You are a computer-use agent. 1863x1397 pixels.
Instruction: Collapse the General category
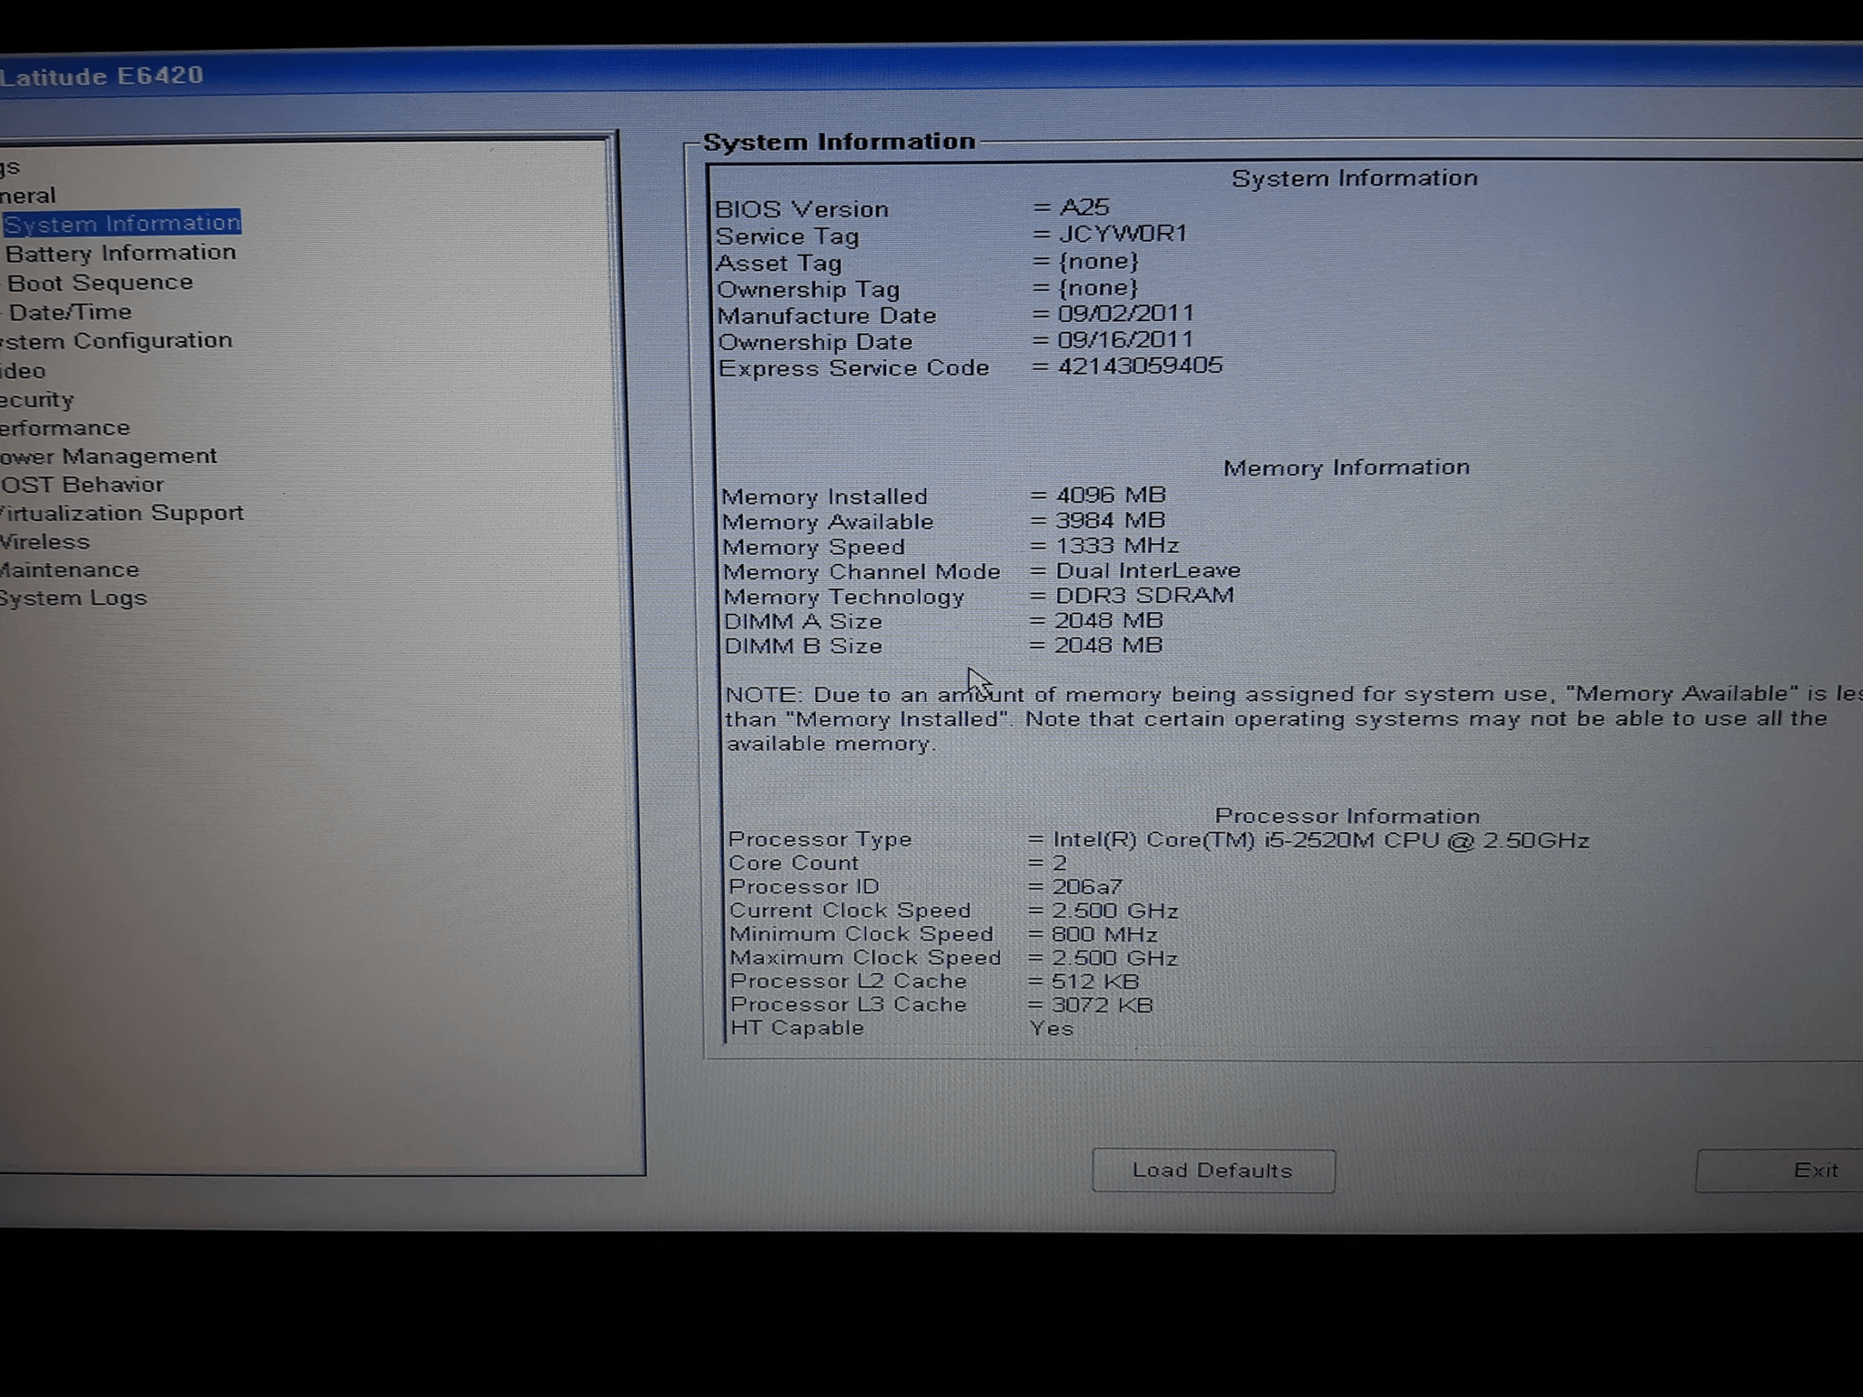27,196
